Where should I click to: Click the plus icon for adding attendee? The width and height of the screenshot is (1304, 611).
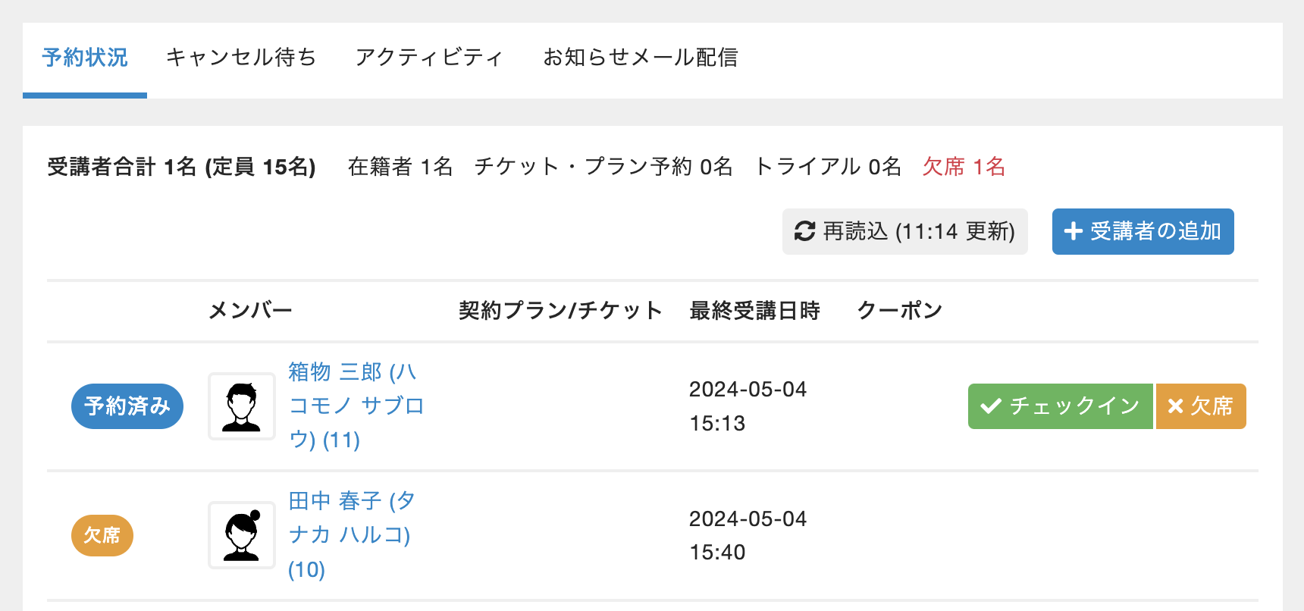click(x=1073, y=231)
